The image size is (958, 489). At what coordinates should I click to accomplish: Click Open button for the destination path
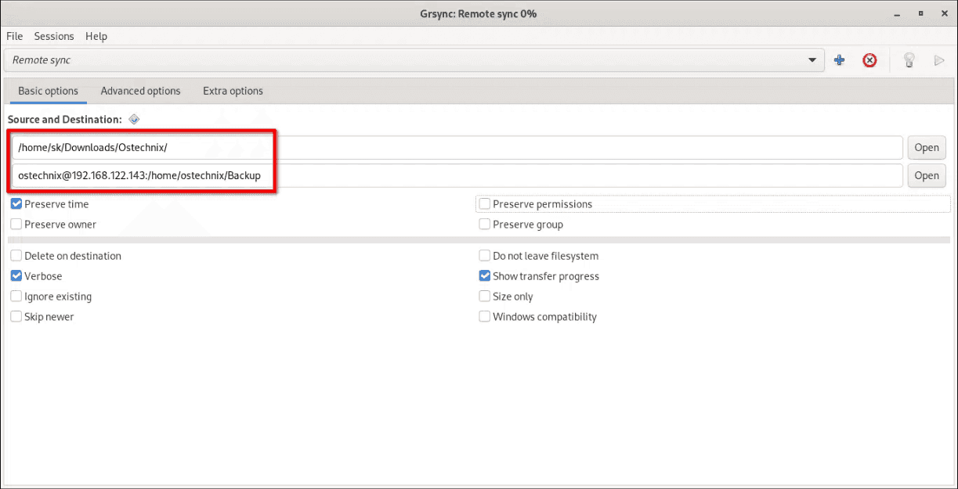point(926,175)
